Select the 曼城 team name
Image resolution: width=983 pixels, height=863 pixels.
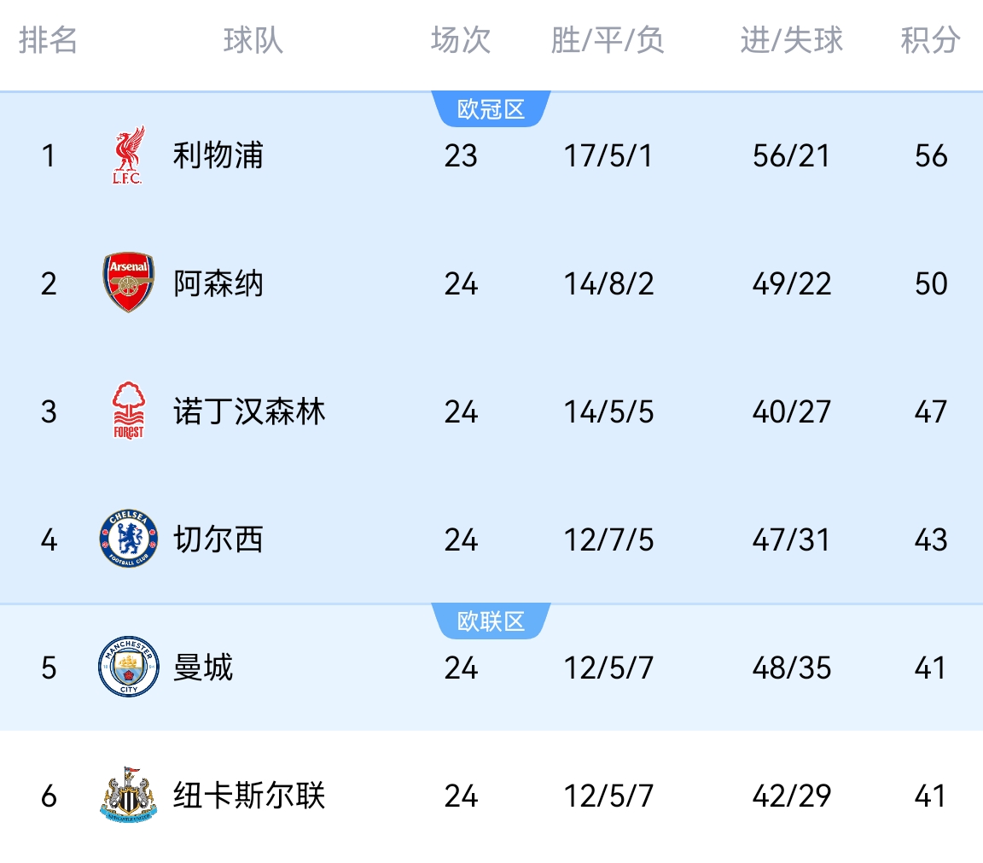(x=202, y=668)
